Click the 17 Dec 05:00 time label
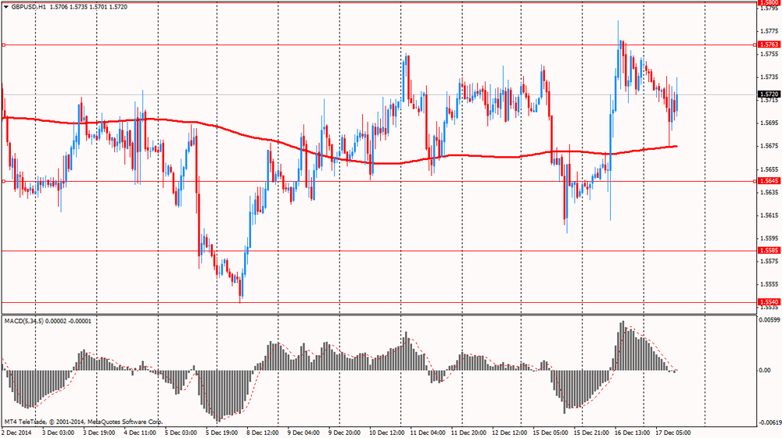 [x=672, y=432]
